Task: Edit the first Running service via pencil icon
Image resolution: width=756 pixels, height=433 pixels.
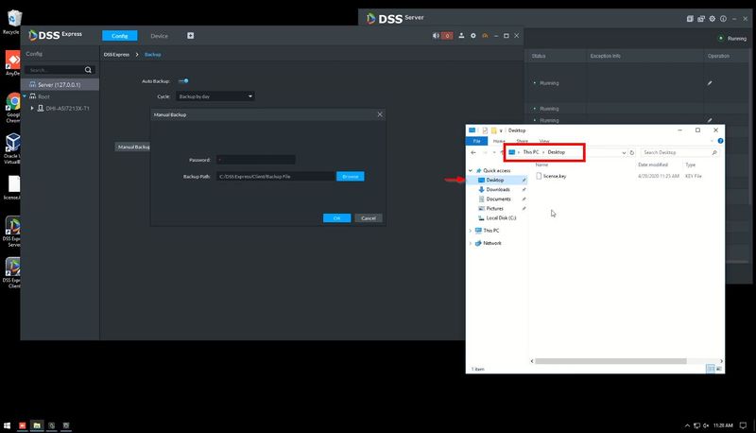Action: click(710, 83)
